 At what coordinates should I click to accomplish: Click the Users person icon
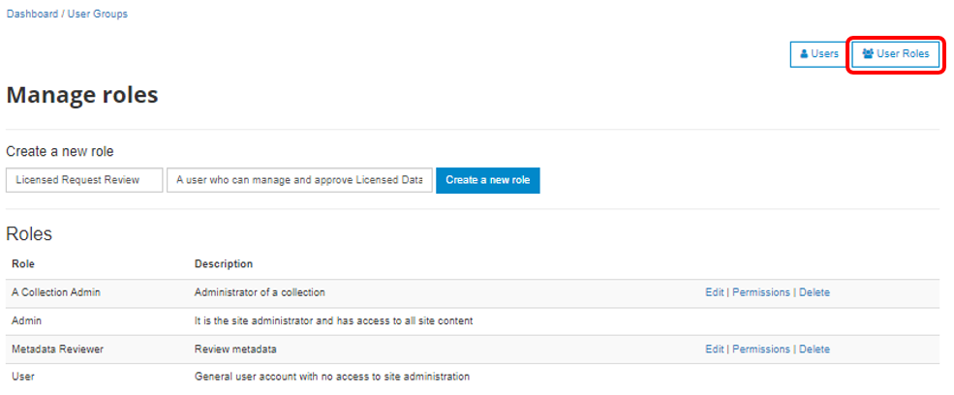click(x=804, y=53)
